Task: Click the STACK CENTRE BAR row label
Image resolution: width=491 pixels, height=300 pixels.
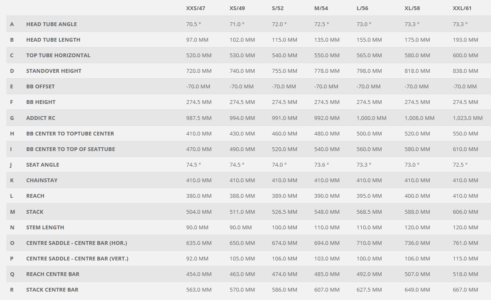Action: (52, 289)
